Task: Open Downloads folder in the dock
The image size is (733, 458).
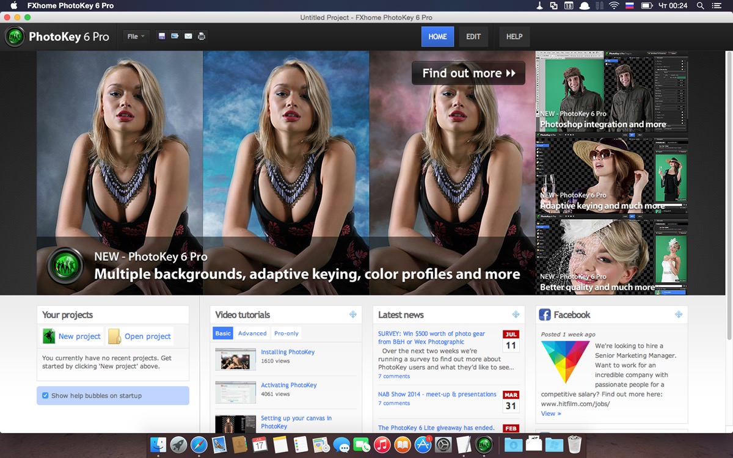Action: (513, 445)
